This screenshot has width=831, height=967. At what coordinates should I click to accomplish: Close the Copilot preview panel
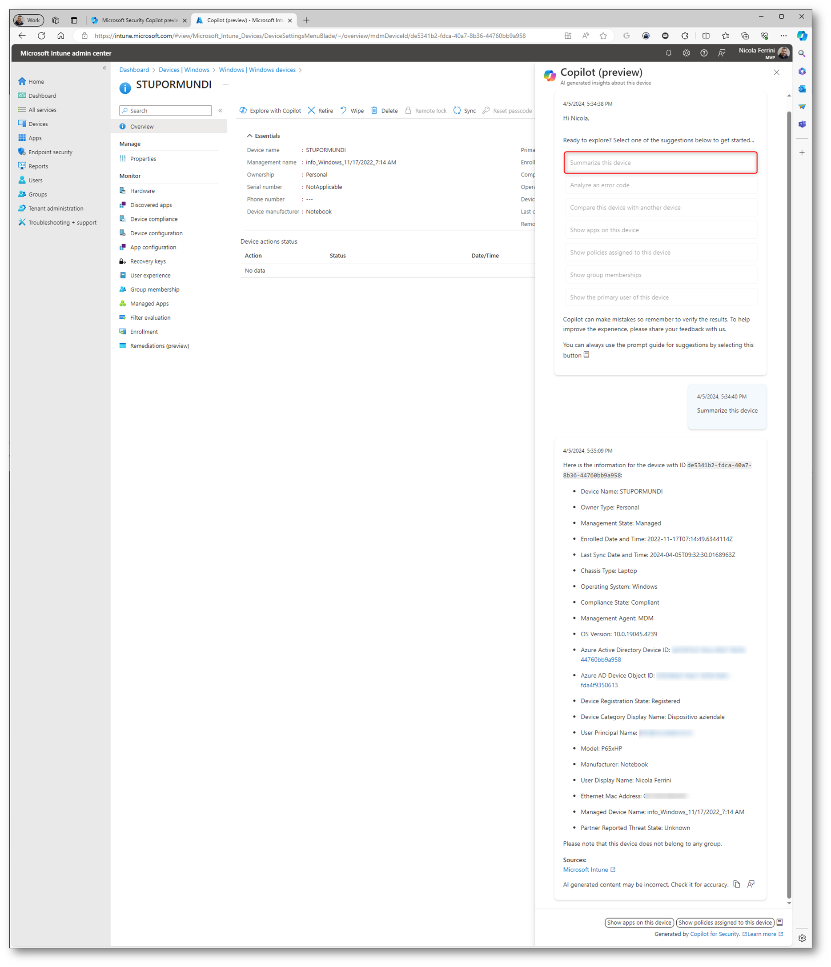(776, 72)
